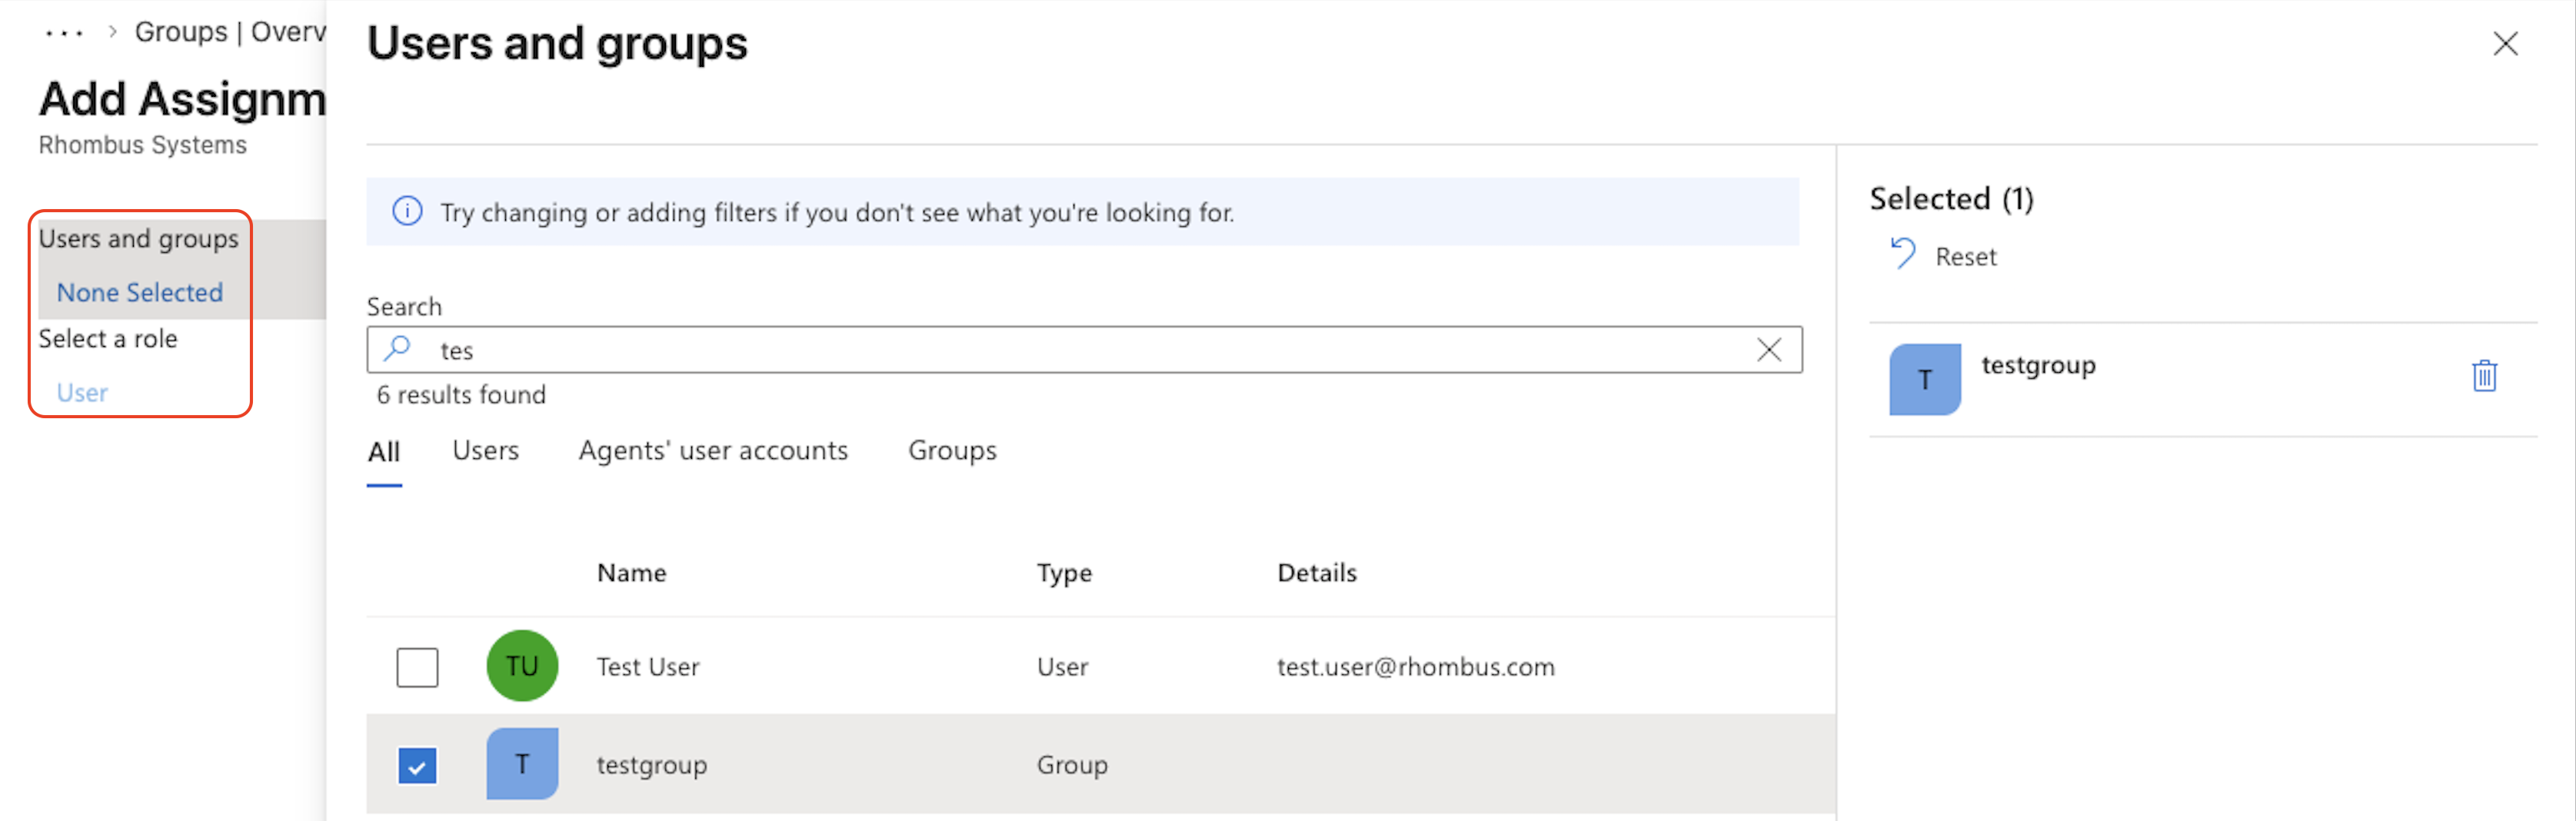The image size is (2576, 821).
Task: Select the Test User name
Action: pyautogui.click(x=647, y=666)
